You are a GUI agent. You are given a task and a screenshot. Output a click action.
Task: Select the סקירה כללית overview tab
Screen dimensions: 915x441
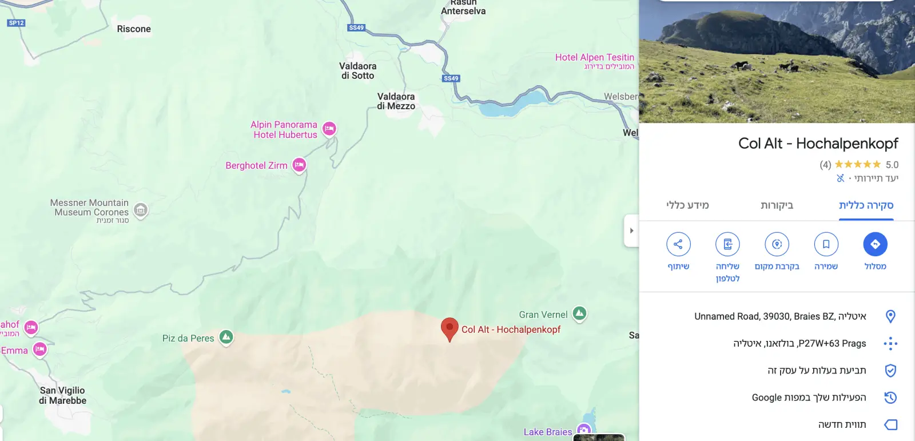pos(866,205)
